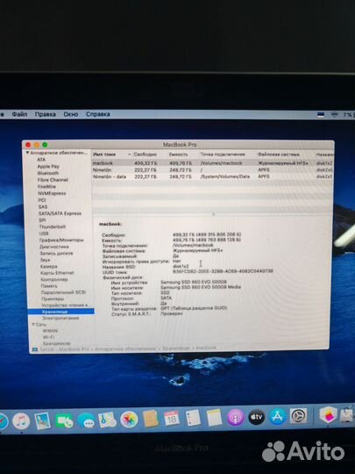The height and width of the screenshot is (474, 355).
Task: Select Thunderbolt in the sidebar
Action: click(53, 226)
